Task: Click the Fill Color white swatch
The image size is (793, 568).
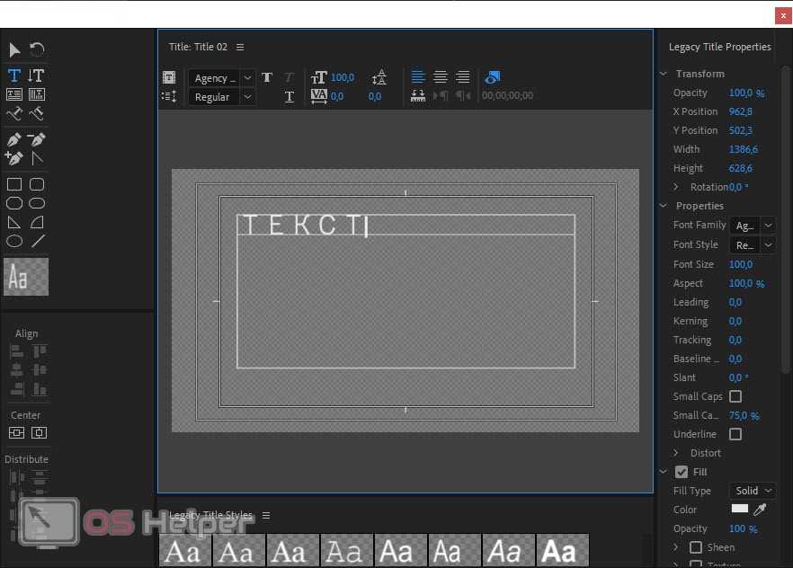Action: pyautogui.click(x=739, y=509)
